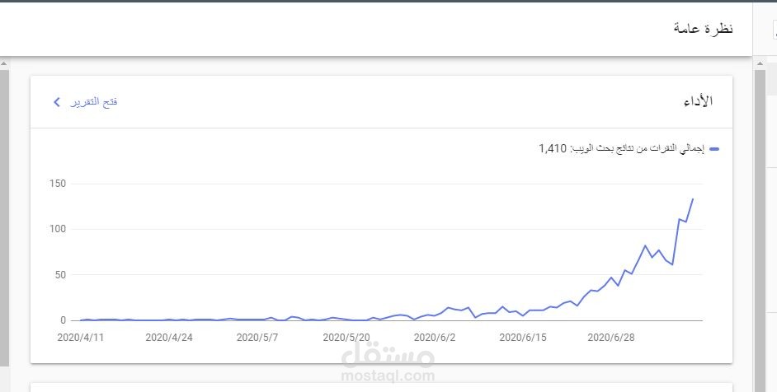Click the 150 value on the vertical axis

[x=58, y=184]
